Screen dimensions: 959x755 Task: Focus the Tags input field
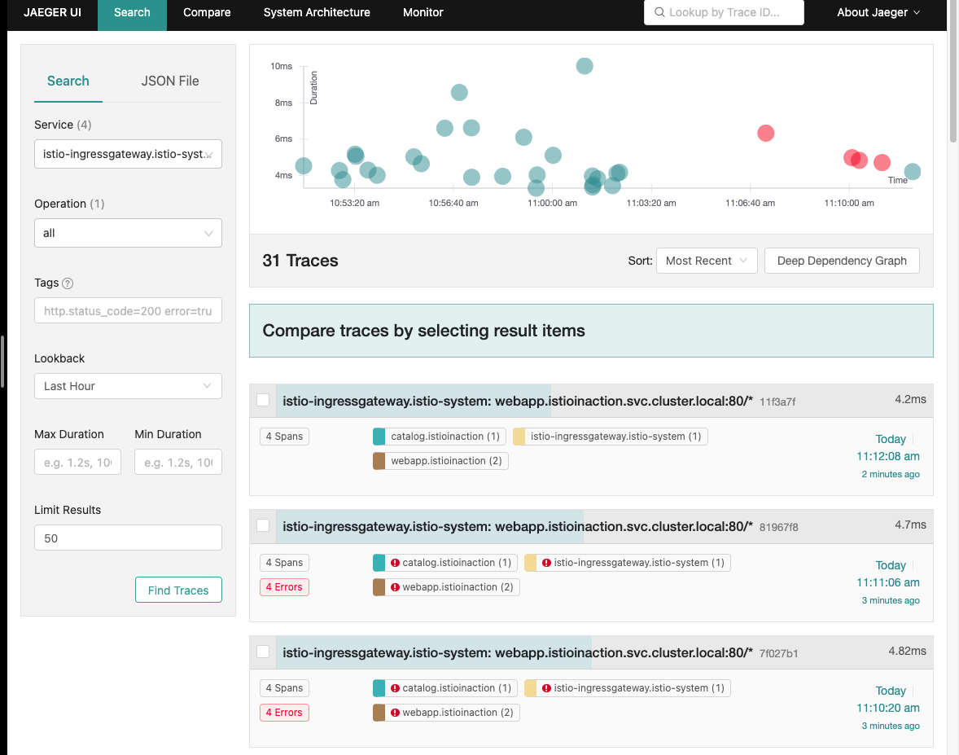pyautogui.click(x=128, y=311)
